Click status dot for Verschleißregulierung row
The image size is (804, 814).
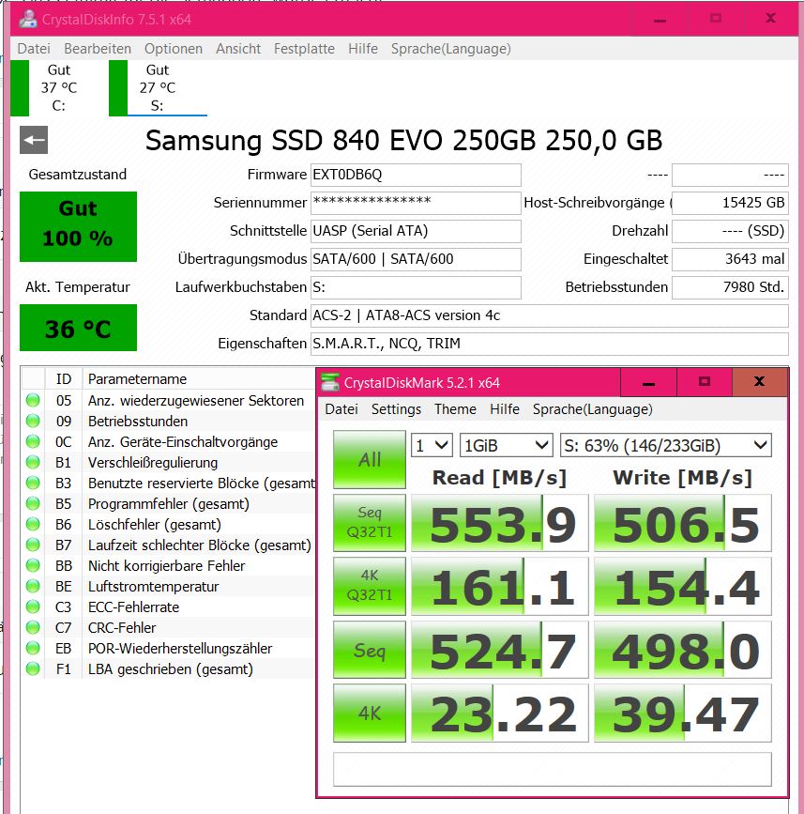(33, 462)
